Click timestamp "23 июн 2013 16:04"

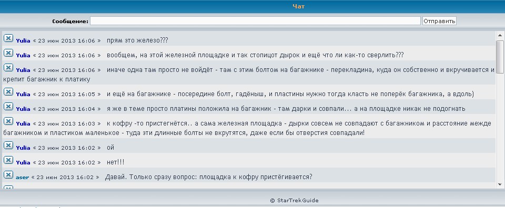click(67, 109)
